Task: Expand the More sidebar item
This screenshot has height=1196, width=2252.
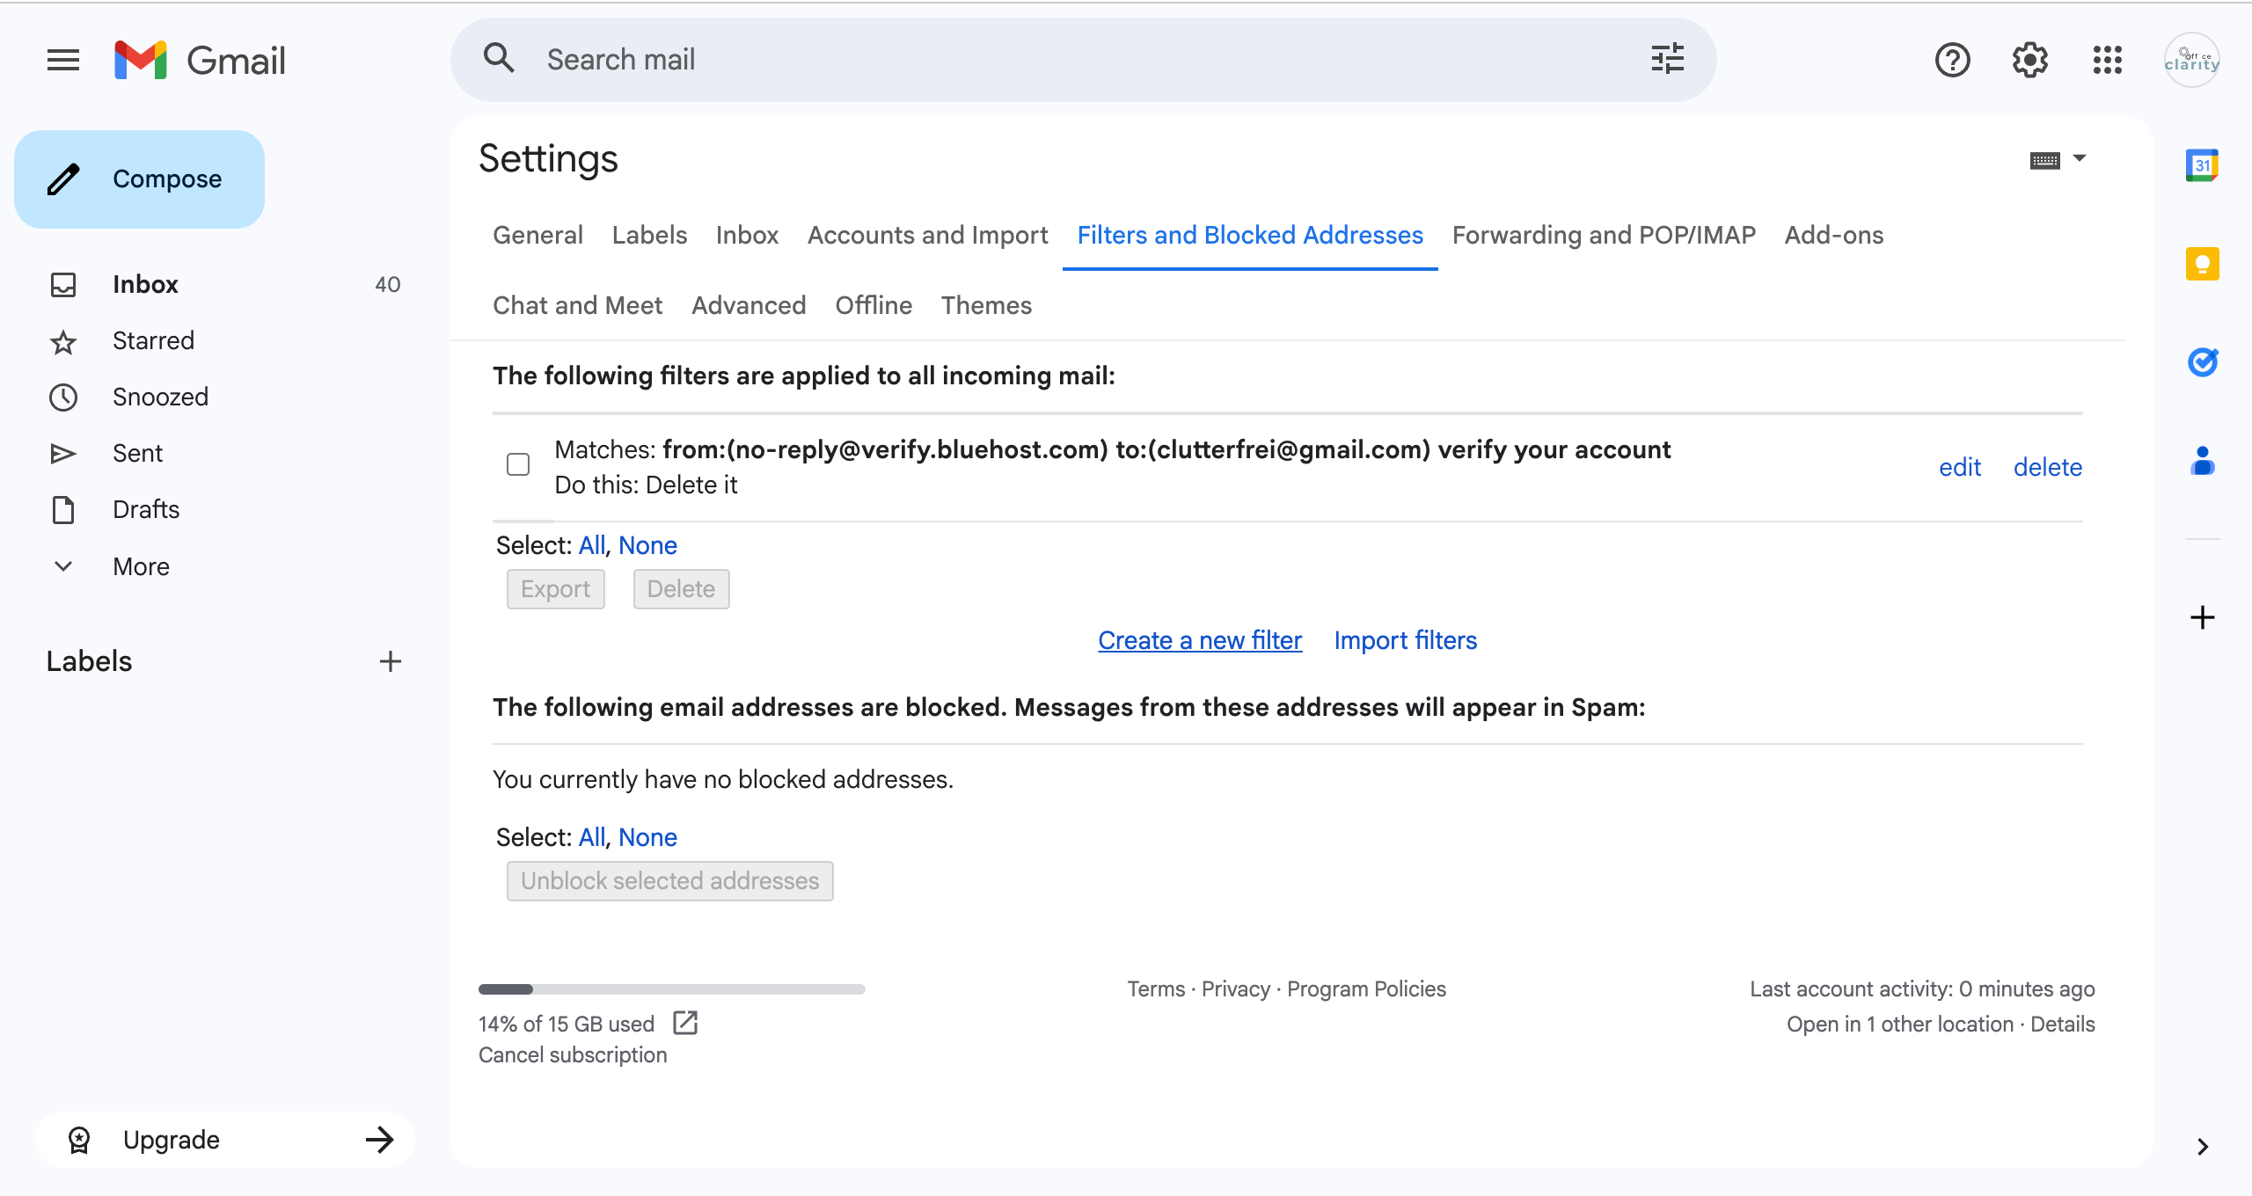Action: click(x=141, y=566)
